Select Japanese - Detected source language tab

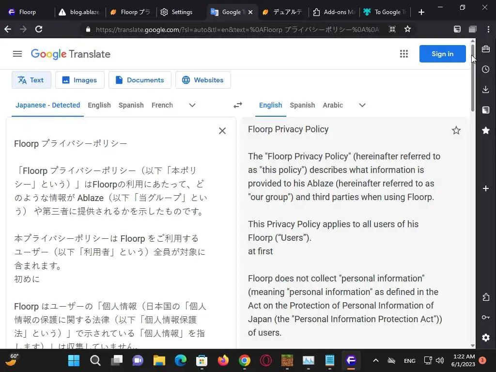pyautogui.click(x=48, y=105)
